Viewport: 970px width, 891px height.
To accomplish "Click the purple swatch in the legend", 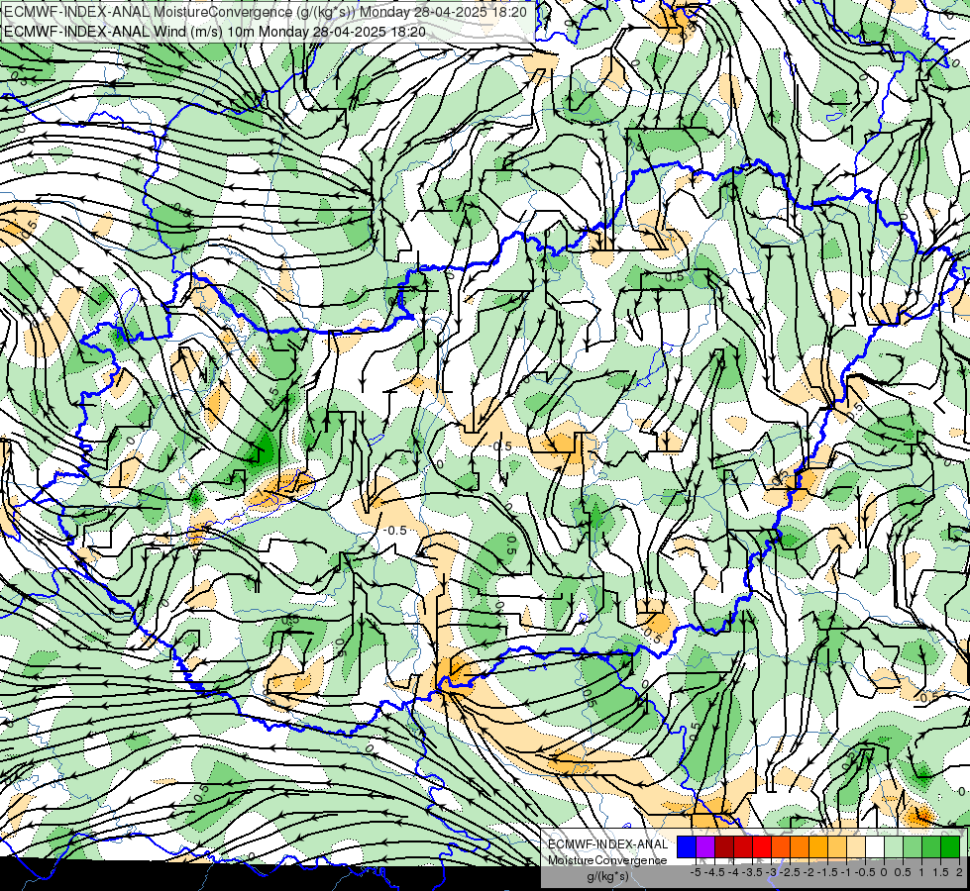I will 705,846.
